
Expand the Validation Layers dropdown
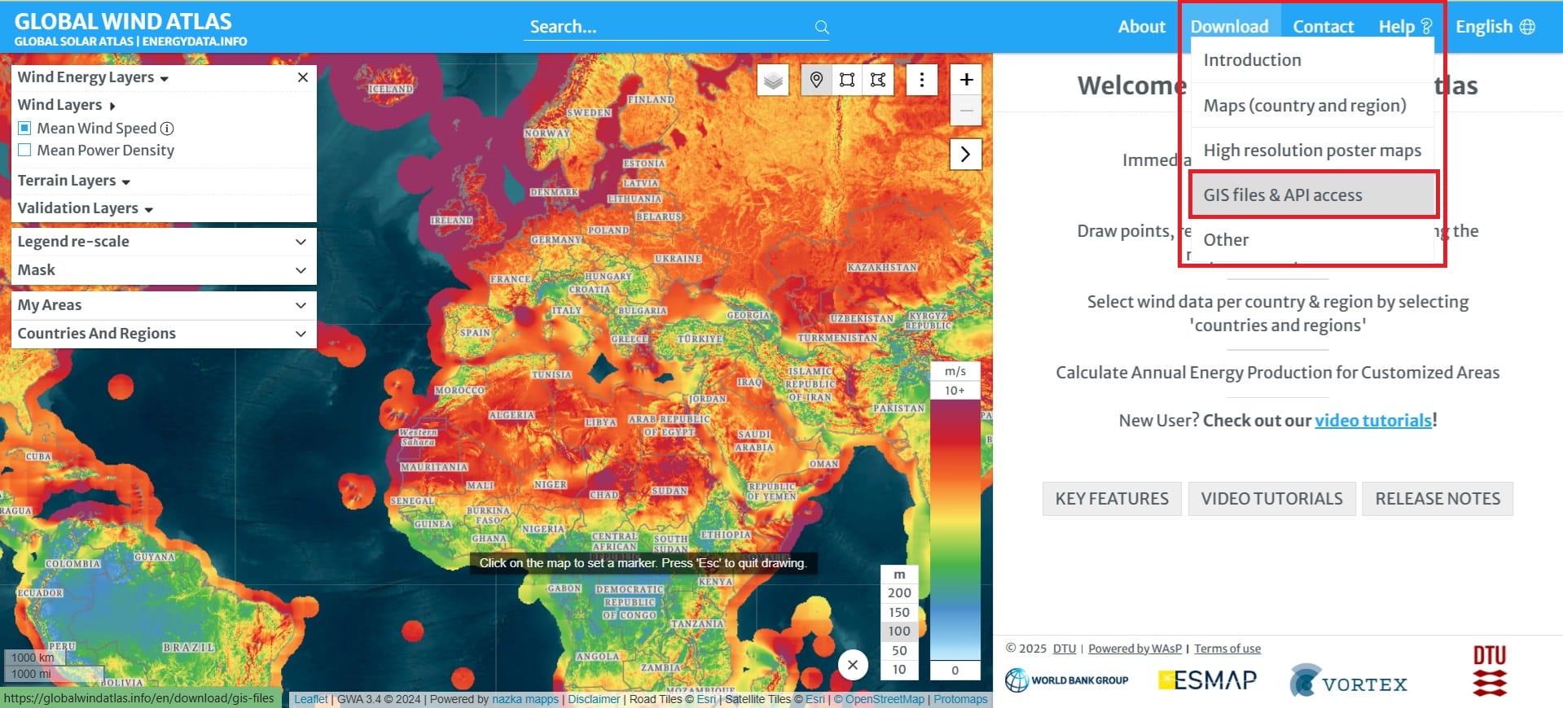(x=86, y=208)
